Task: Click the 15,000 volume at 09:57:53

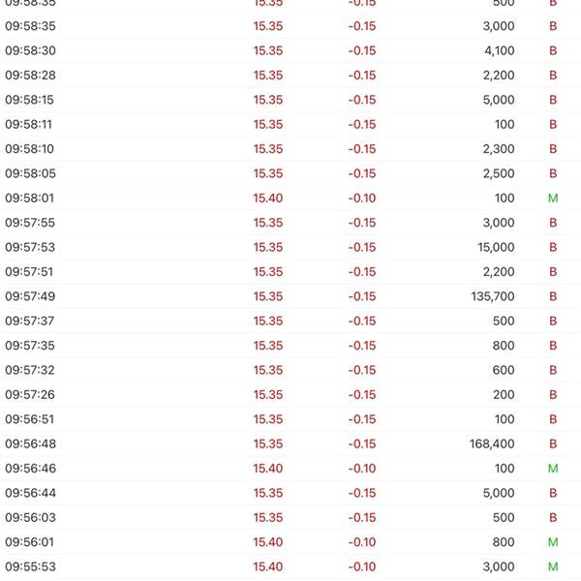Action: point(496,247)
